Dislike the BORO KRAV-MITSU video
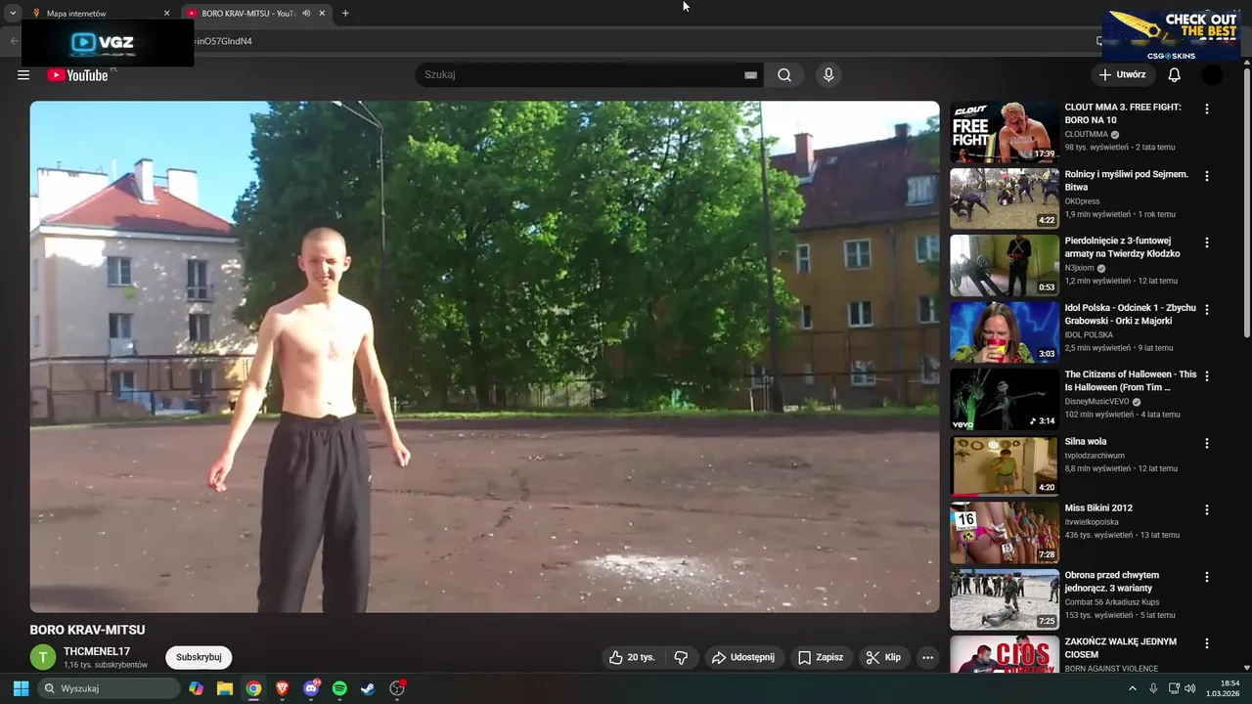The width and height of the screenshot is (1252, 704). click(682, 657)
